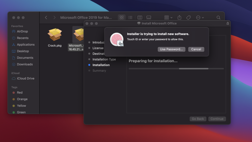Open the More actions ellipsis dropdown

(x=200, y=18)
